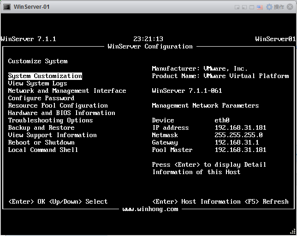
Task: Click the first small window-size icon in title bar
Action: pyautogui.click(x=237, y=7)
